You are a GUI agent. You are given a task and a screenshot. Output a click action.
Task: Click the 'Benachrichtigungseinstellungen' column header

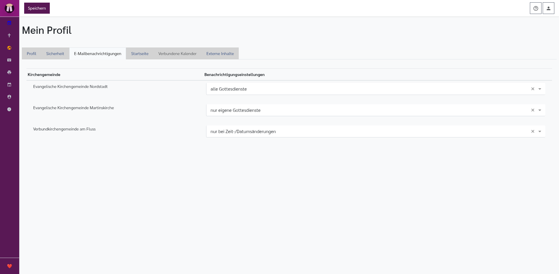(x=234, y=75)
